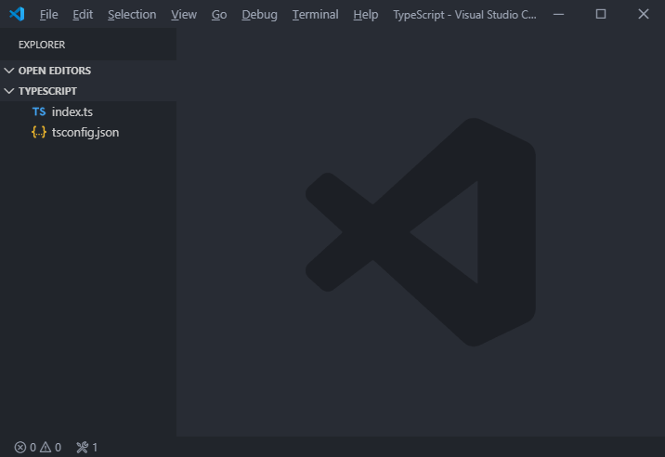
Task: Open the Help menu
Action: 366,15
